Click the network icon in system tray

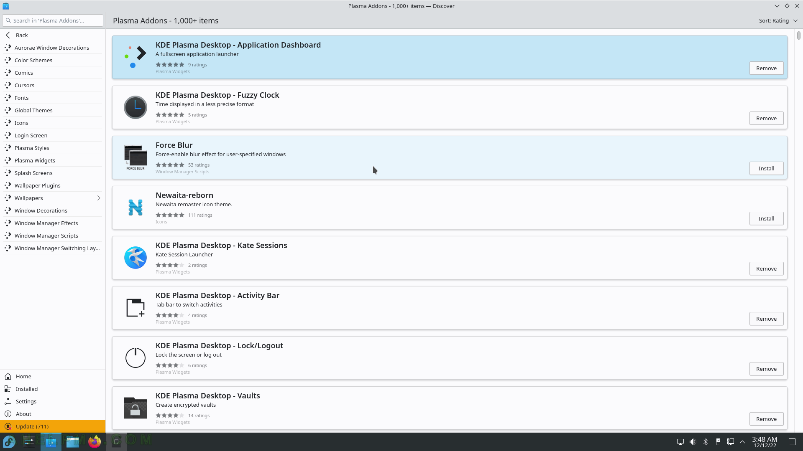(731, 442)
